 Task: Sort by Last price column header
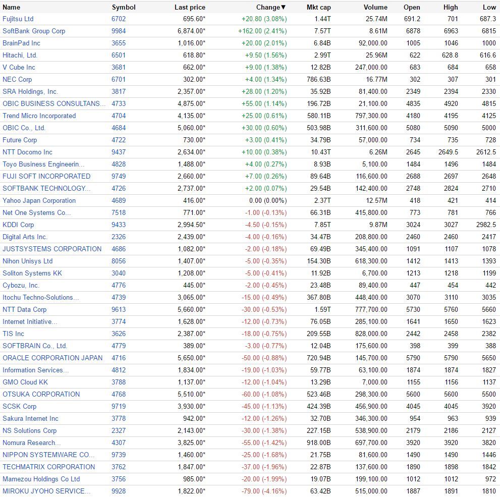190,8
